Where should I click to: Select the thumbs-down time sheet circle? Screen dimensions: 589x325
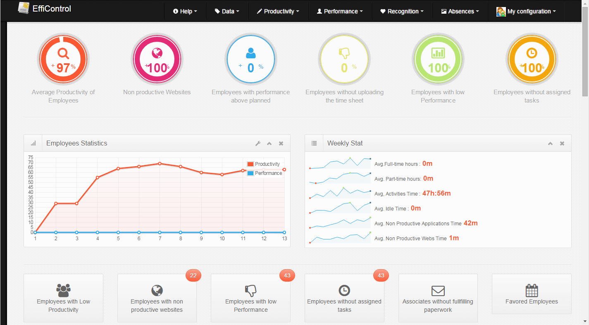point(344,60)
